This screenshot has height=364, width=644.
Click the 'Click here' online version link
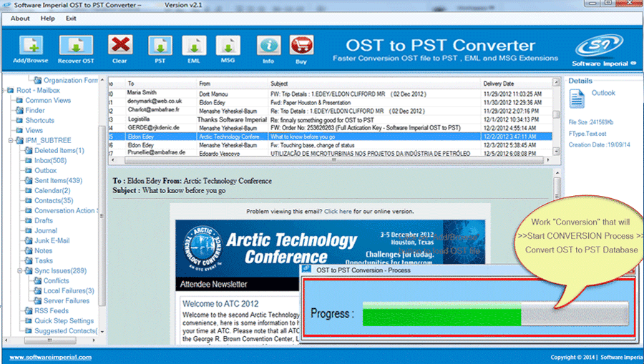[x=338, y=212]
